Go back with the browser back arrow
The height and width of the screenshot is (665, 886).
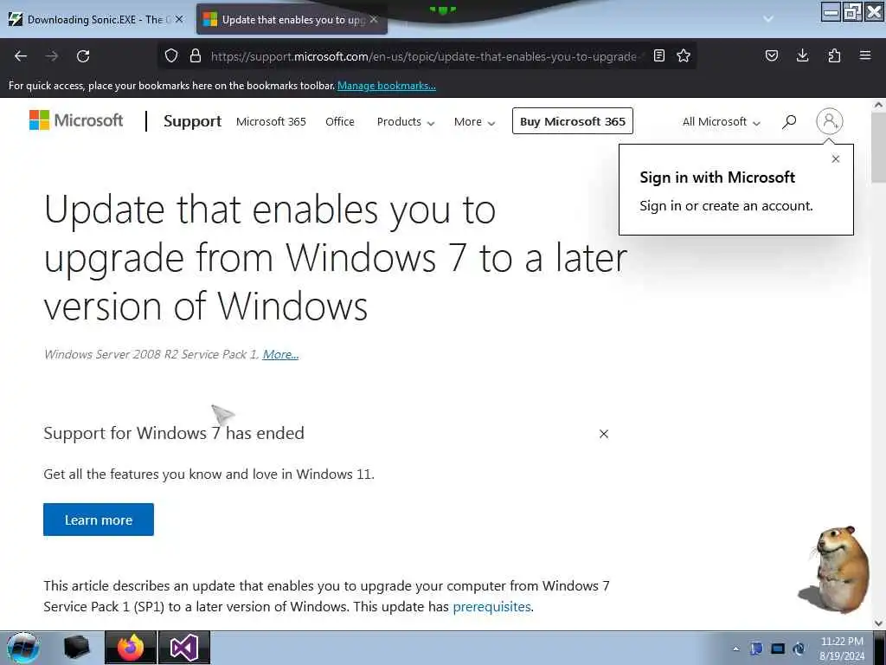pos(21,56)
